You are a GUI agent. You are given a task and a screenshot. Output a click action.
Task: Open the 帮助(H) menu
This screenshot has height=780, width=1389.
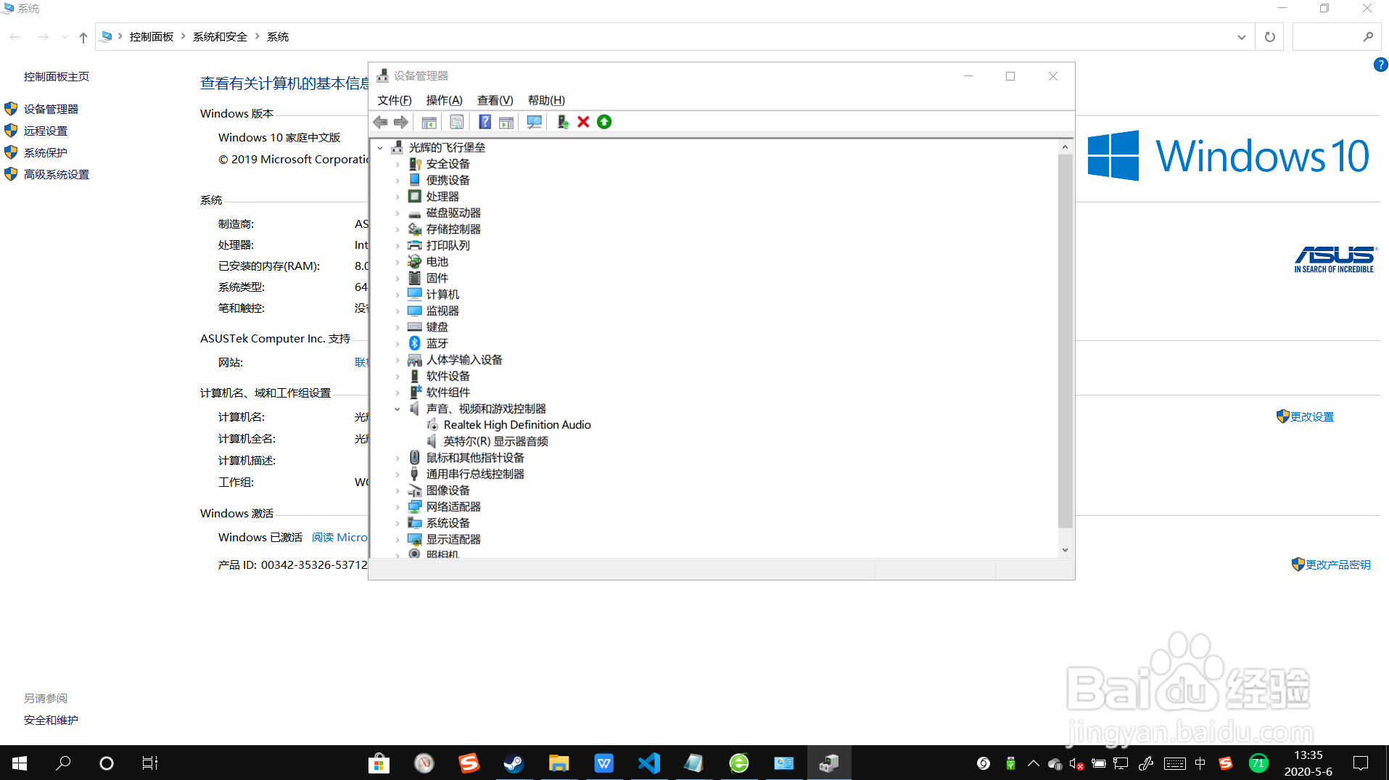(546, 100)
